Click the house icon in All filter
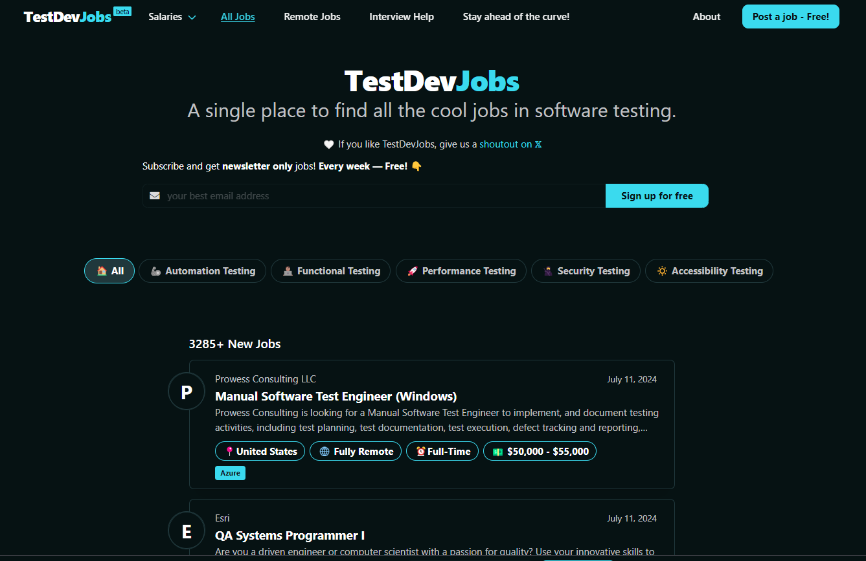Screen dimensions: 866x561 click(x=102, y=271)
